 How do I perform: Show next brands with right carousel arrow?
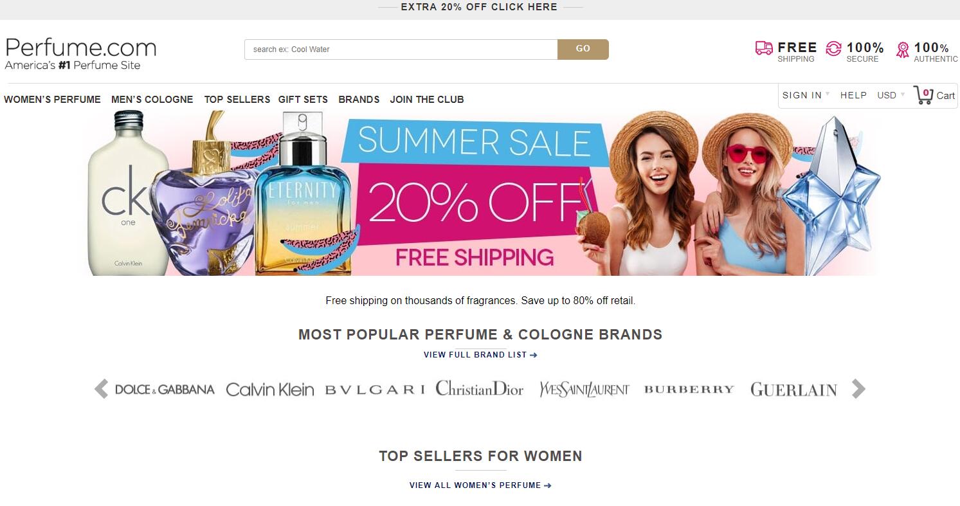tap(858, 389)
